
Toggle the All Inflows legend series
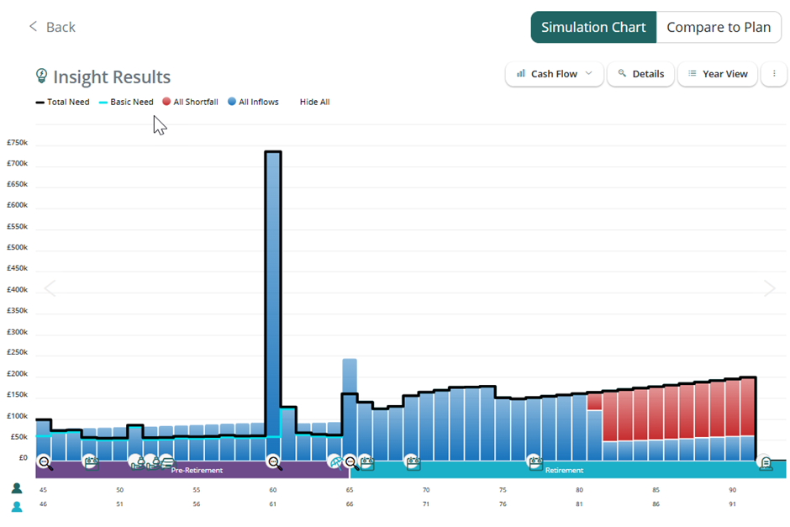253,102
